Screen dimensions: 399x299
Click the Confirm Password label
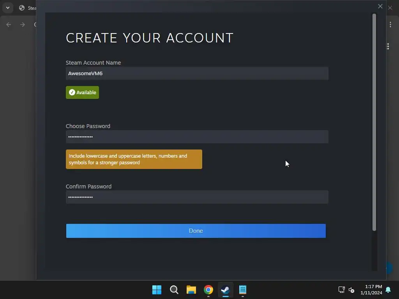tap(88, 186)
